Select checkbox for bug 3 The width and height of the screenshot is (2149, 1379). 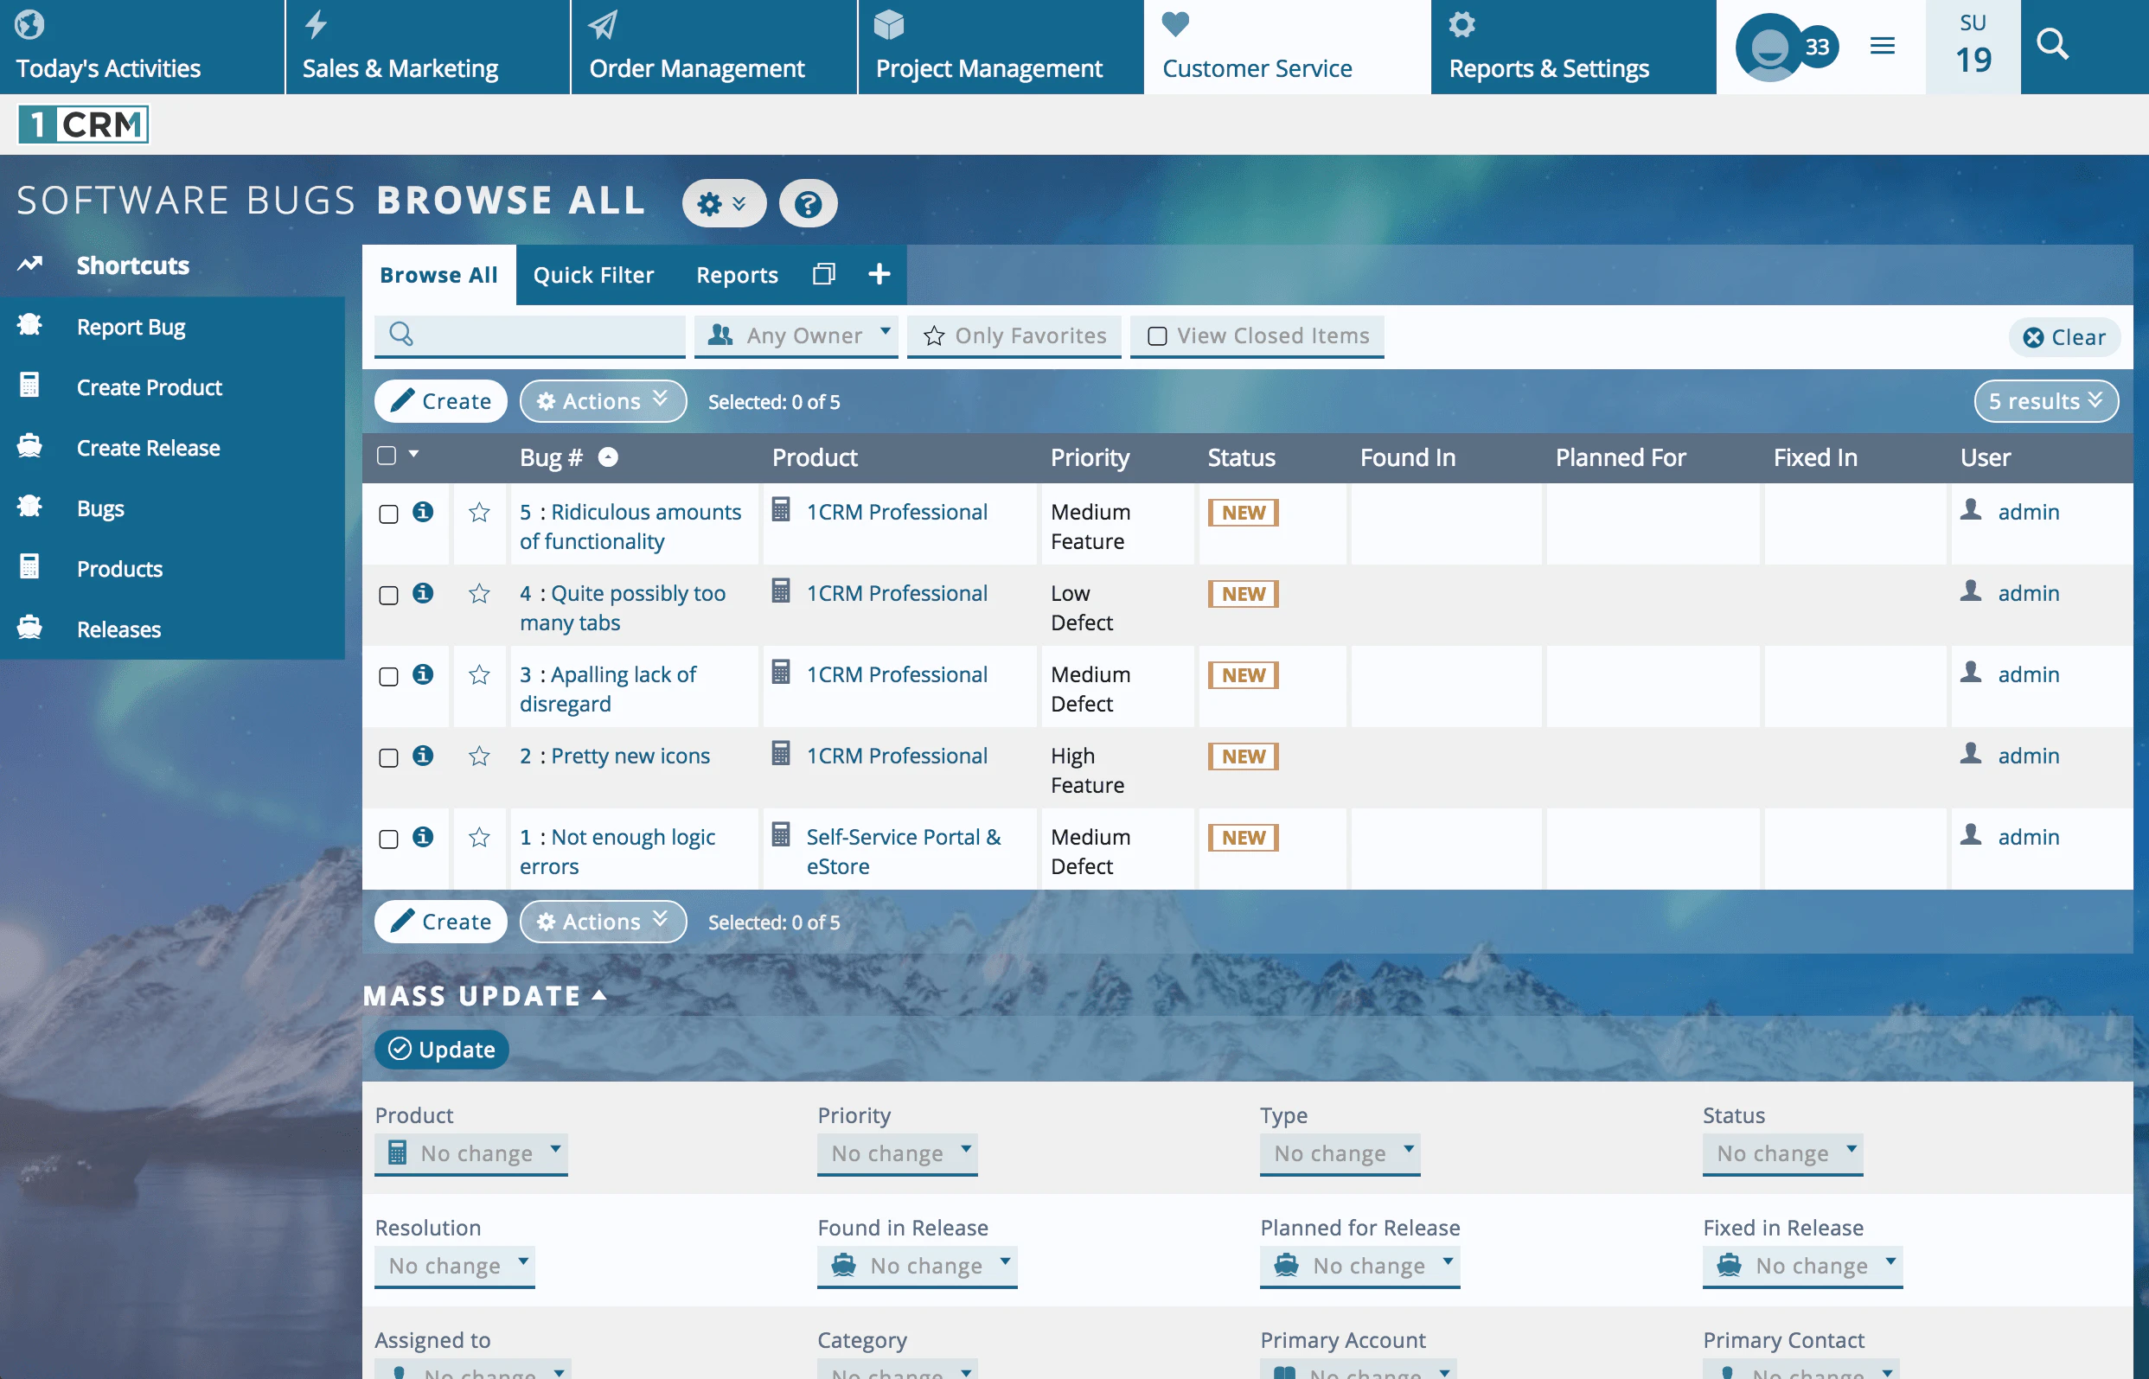click(388, 677)
